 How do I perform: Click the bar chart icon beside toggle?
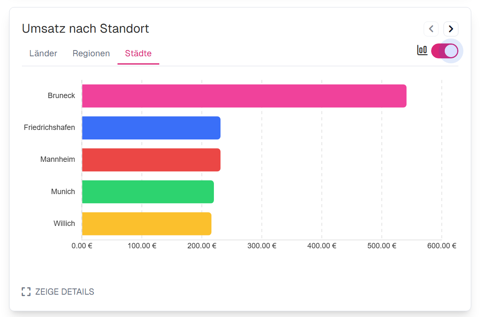tap(422, 50)
